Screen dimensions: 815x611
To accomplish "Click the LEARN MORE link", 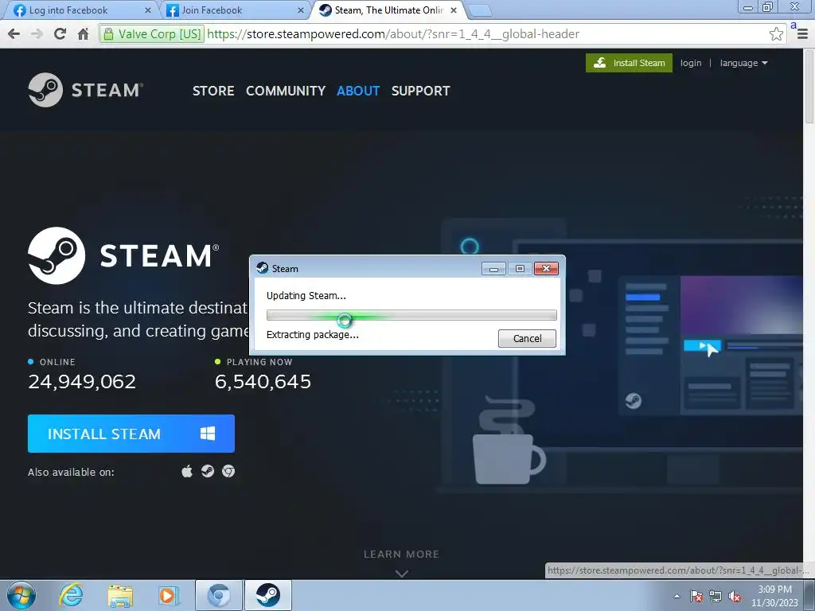I will [401, 555].
